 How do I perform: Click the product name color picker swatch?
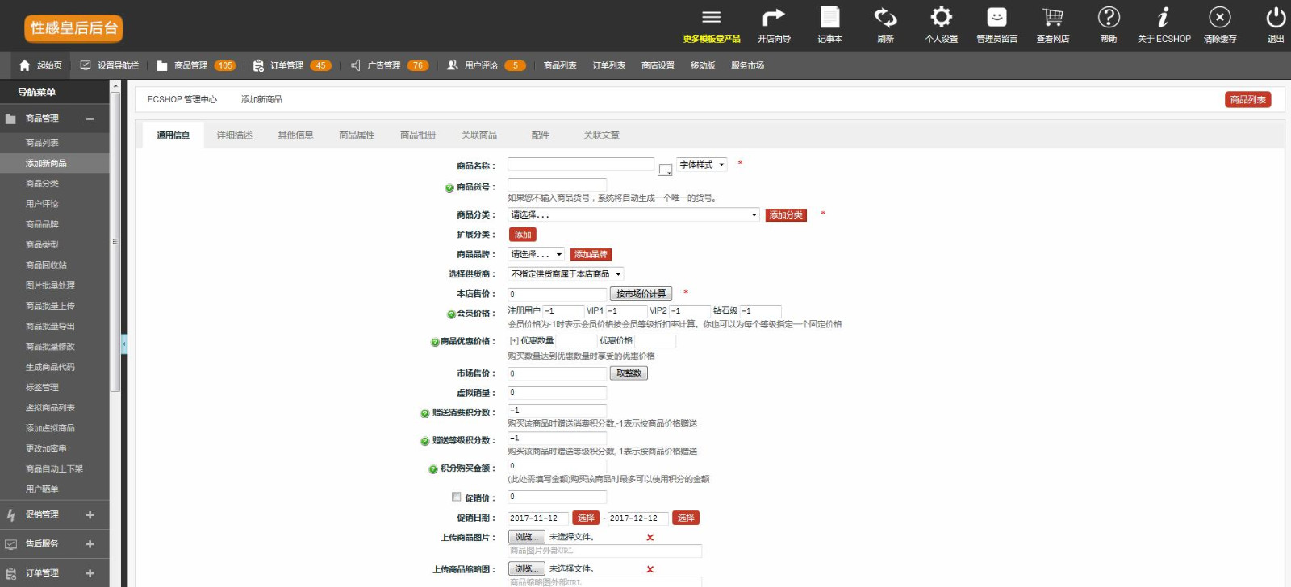pos(665,169)
